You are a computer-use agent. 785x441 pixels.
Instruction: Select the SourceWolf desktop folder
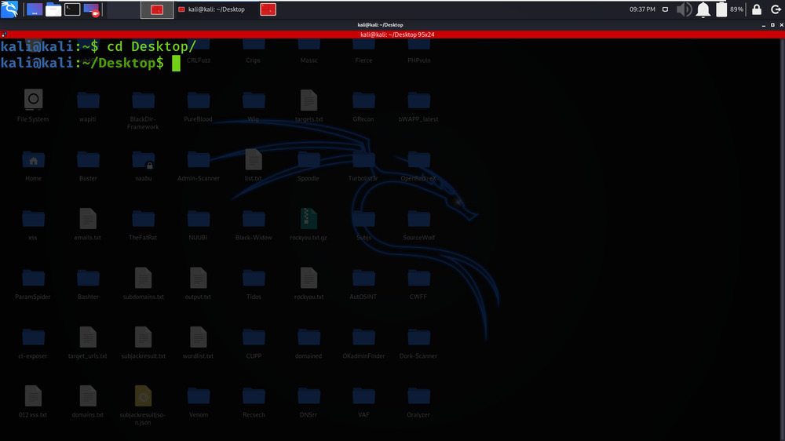pyautogui.click(x=418, y=224)
